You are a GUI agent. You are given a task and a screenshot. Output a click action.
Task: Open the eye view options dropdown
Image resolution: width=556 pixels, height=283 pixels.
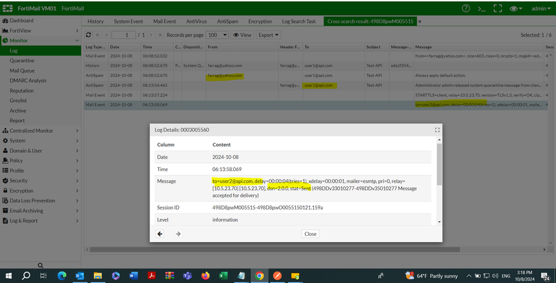click(x=516, y=9)
